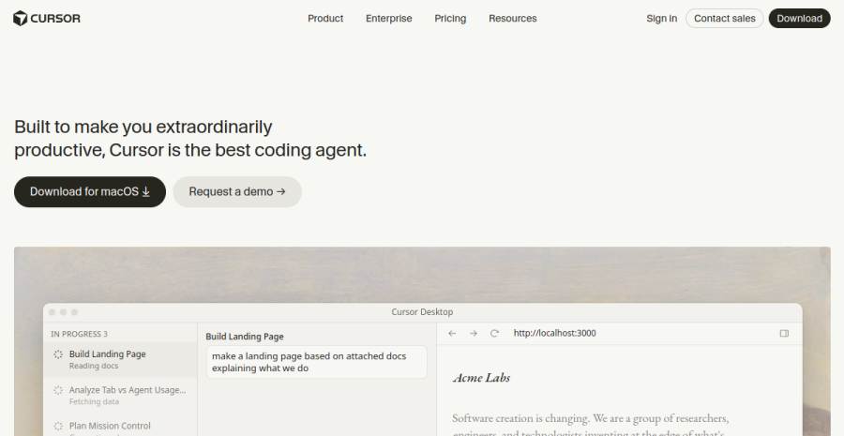844x436 pixels.
Task: Click the Cursor logo in the header
Action: 47,19
